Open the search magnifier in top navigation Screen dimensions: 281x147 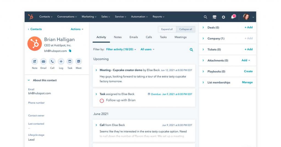(x=205, y=17)
